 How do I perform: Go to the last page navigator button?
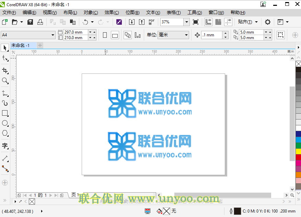tap(56, 195)
